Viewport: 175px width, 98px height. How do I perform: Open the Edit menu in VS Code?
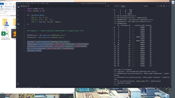coord(23,4)
